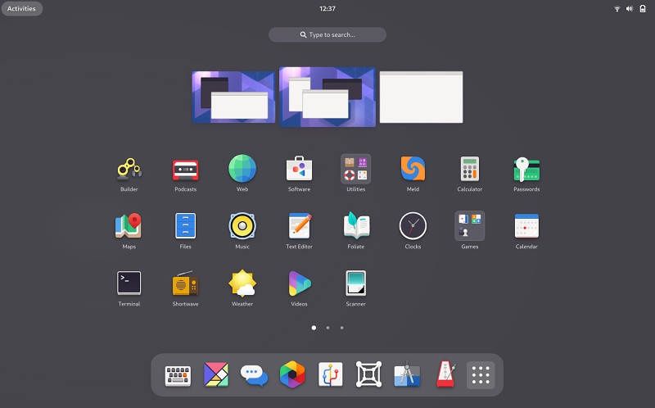The width and height of the screenshot is (655, 408).
Task: Click the 12:37 clock in top bar
Action: point(327,8)
